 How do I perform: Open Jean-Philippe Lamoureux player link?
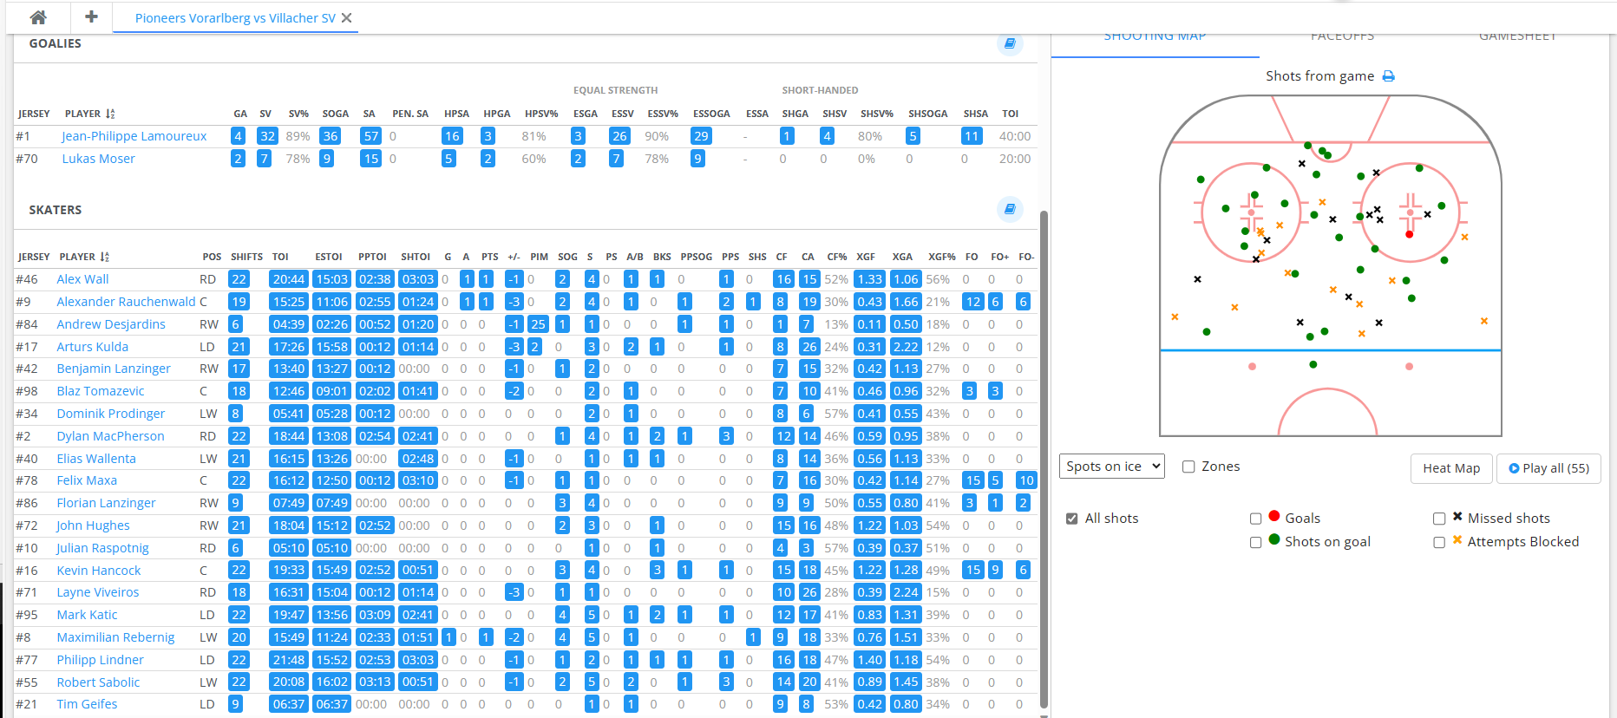coord(134,136)
